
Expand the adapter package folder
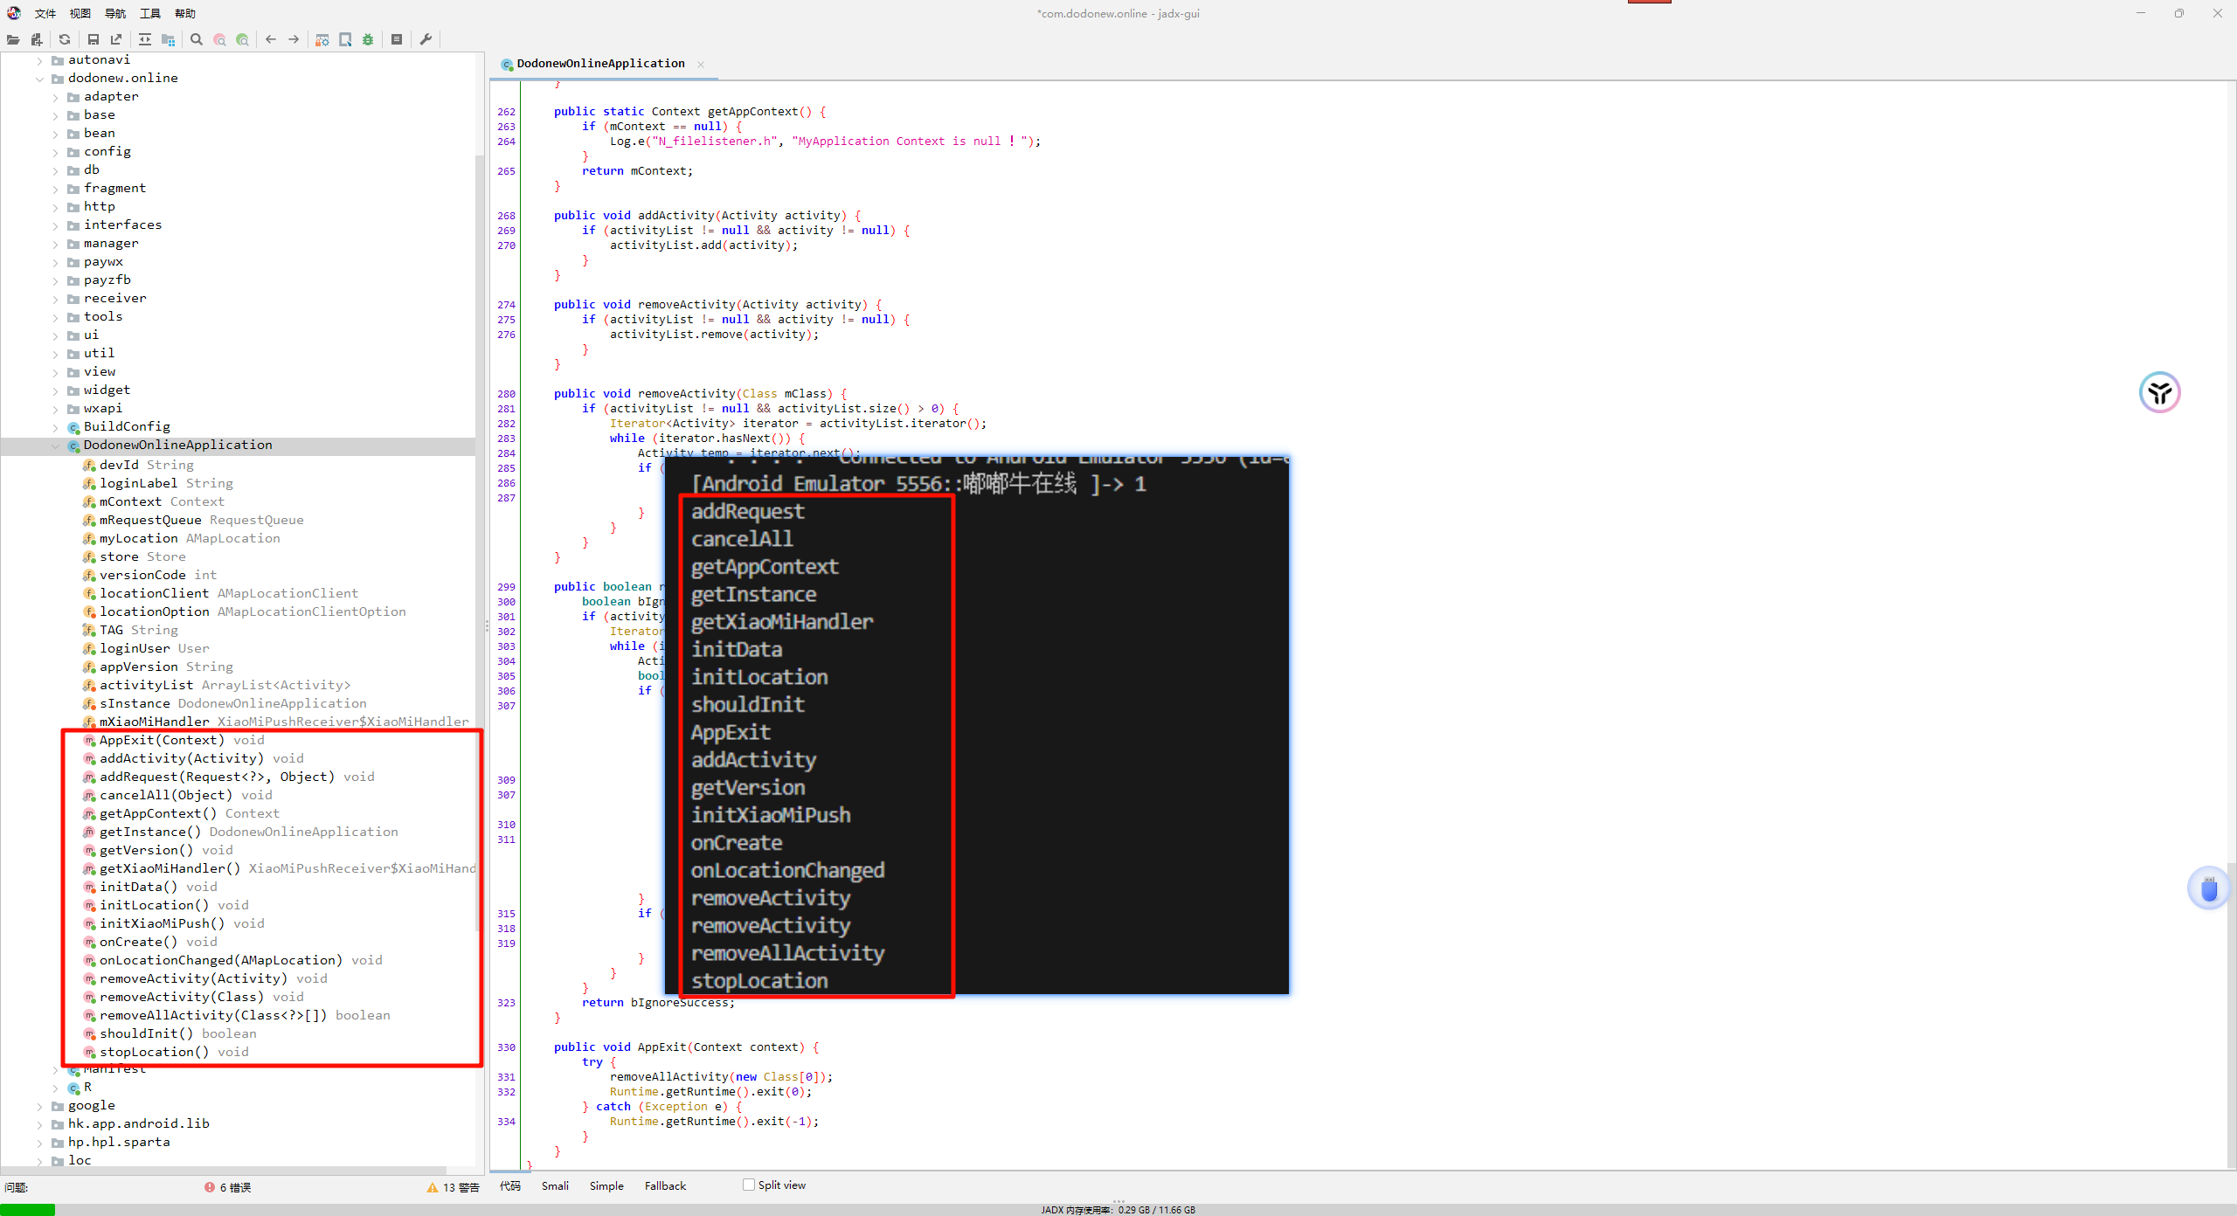click(x=56, y=97)
